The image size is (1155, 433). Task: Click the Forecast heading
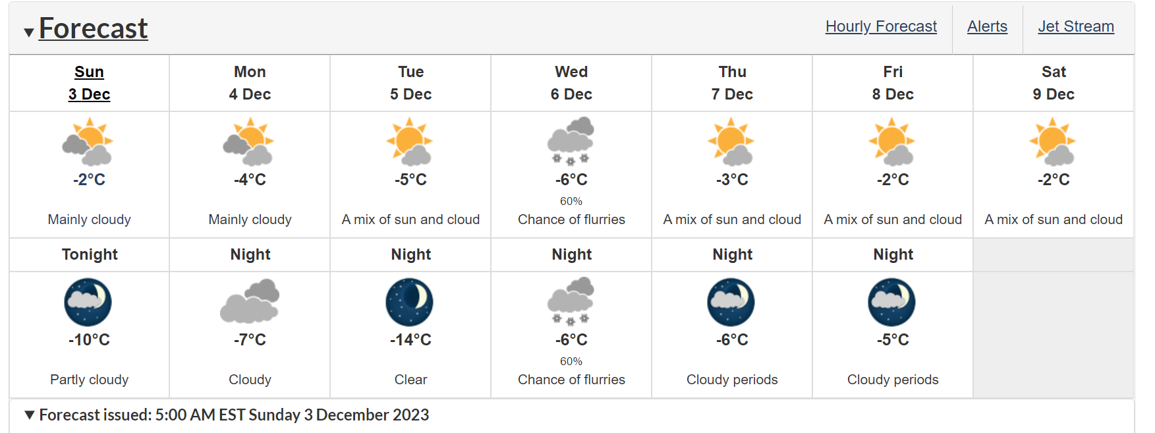tap(94, 28)
